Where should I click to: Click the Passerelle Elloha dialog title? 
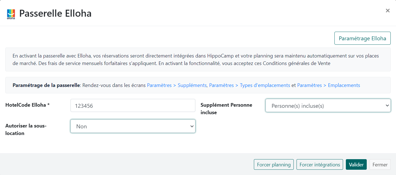coord(55,13)
